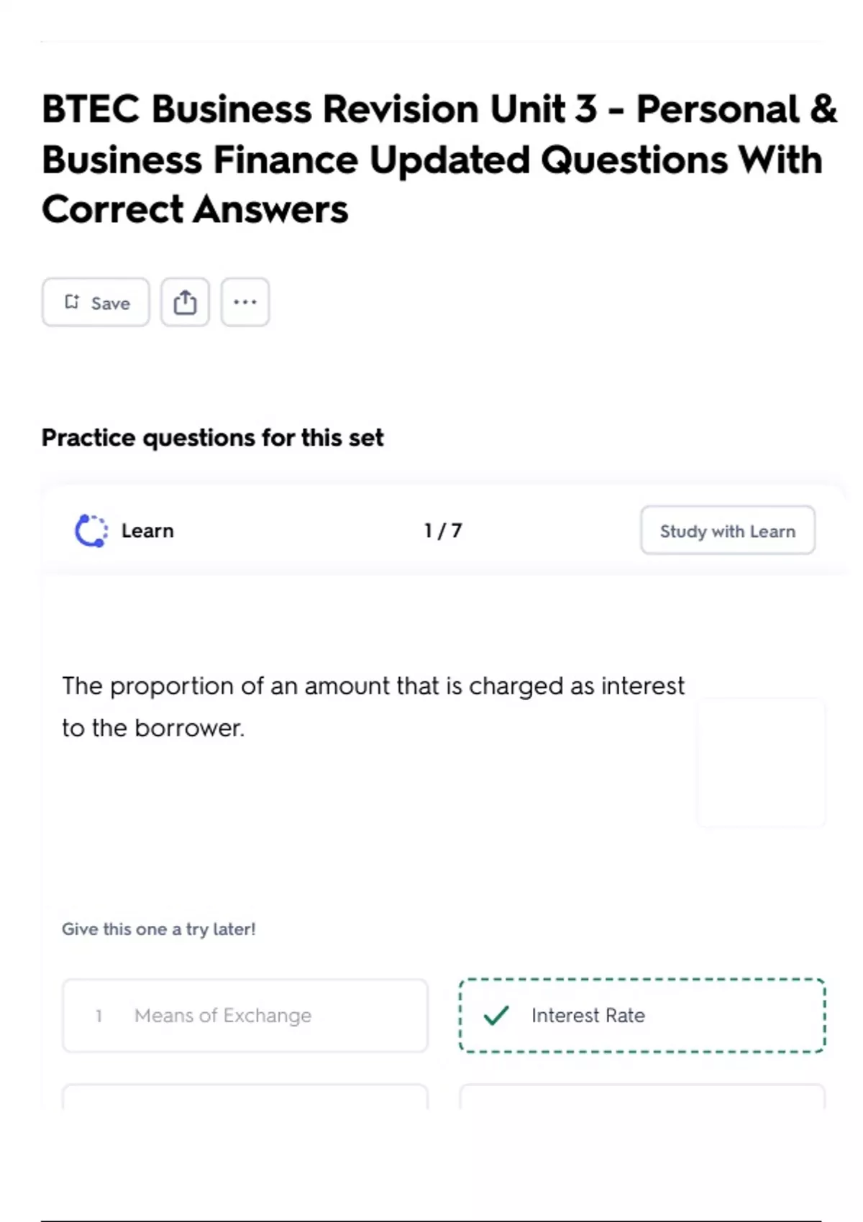Click the 1 / 7 question counter
863x1222 pixels.
point(443,530)
